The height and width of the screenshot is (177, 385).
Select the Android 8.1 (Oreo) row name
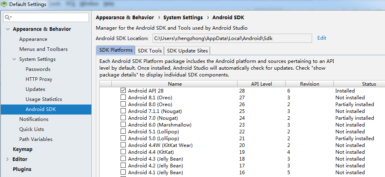pos(150,97)
